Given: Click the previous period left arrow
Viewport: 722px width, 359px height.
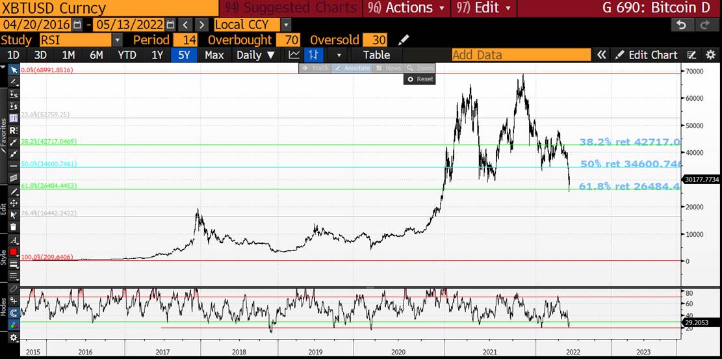Looking at the screenshot, I should (x=185, y=25).
